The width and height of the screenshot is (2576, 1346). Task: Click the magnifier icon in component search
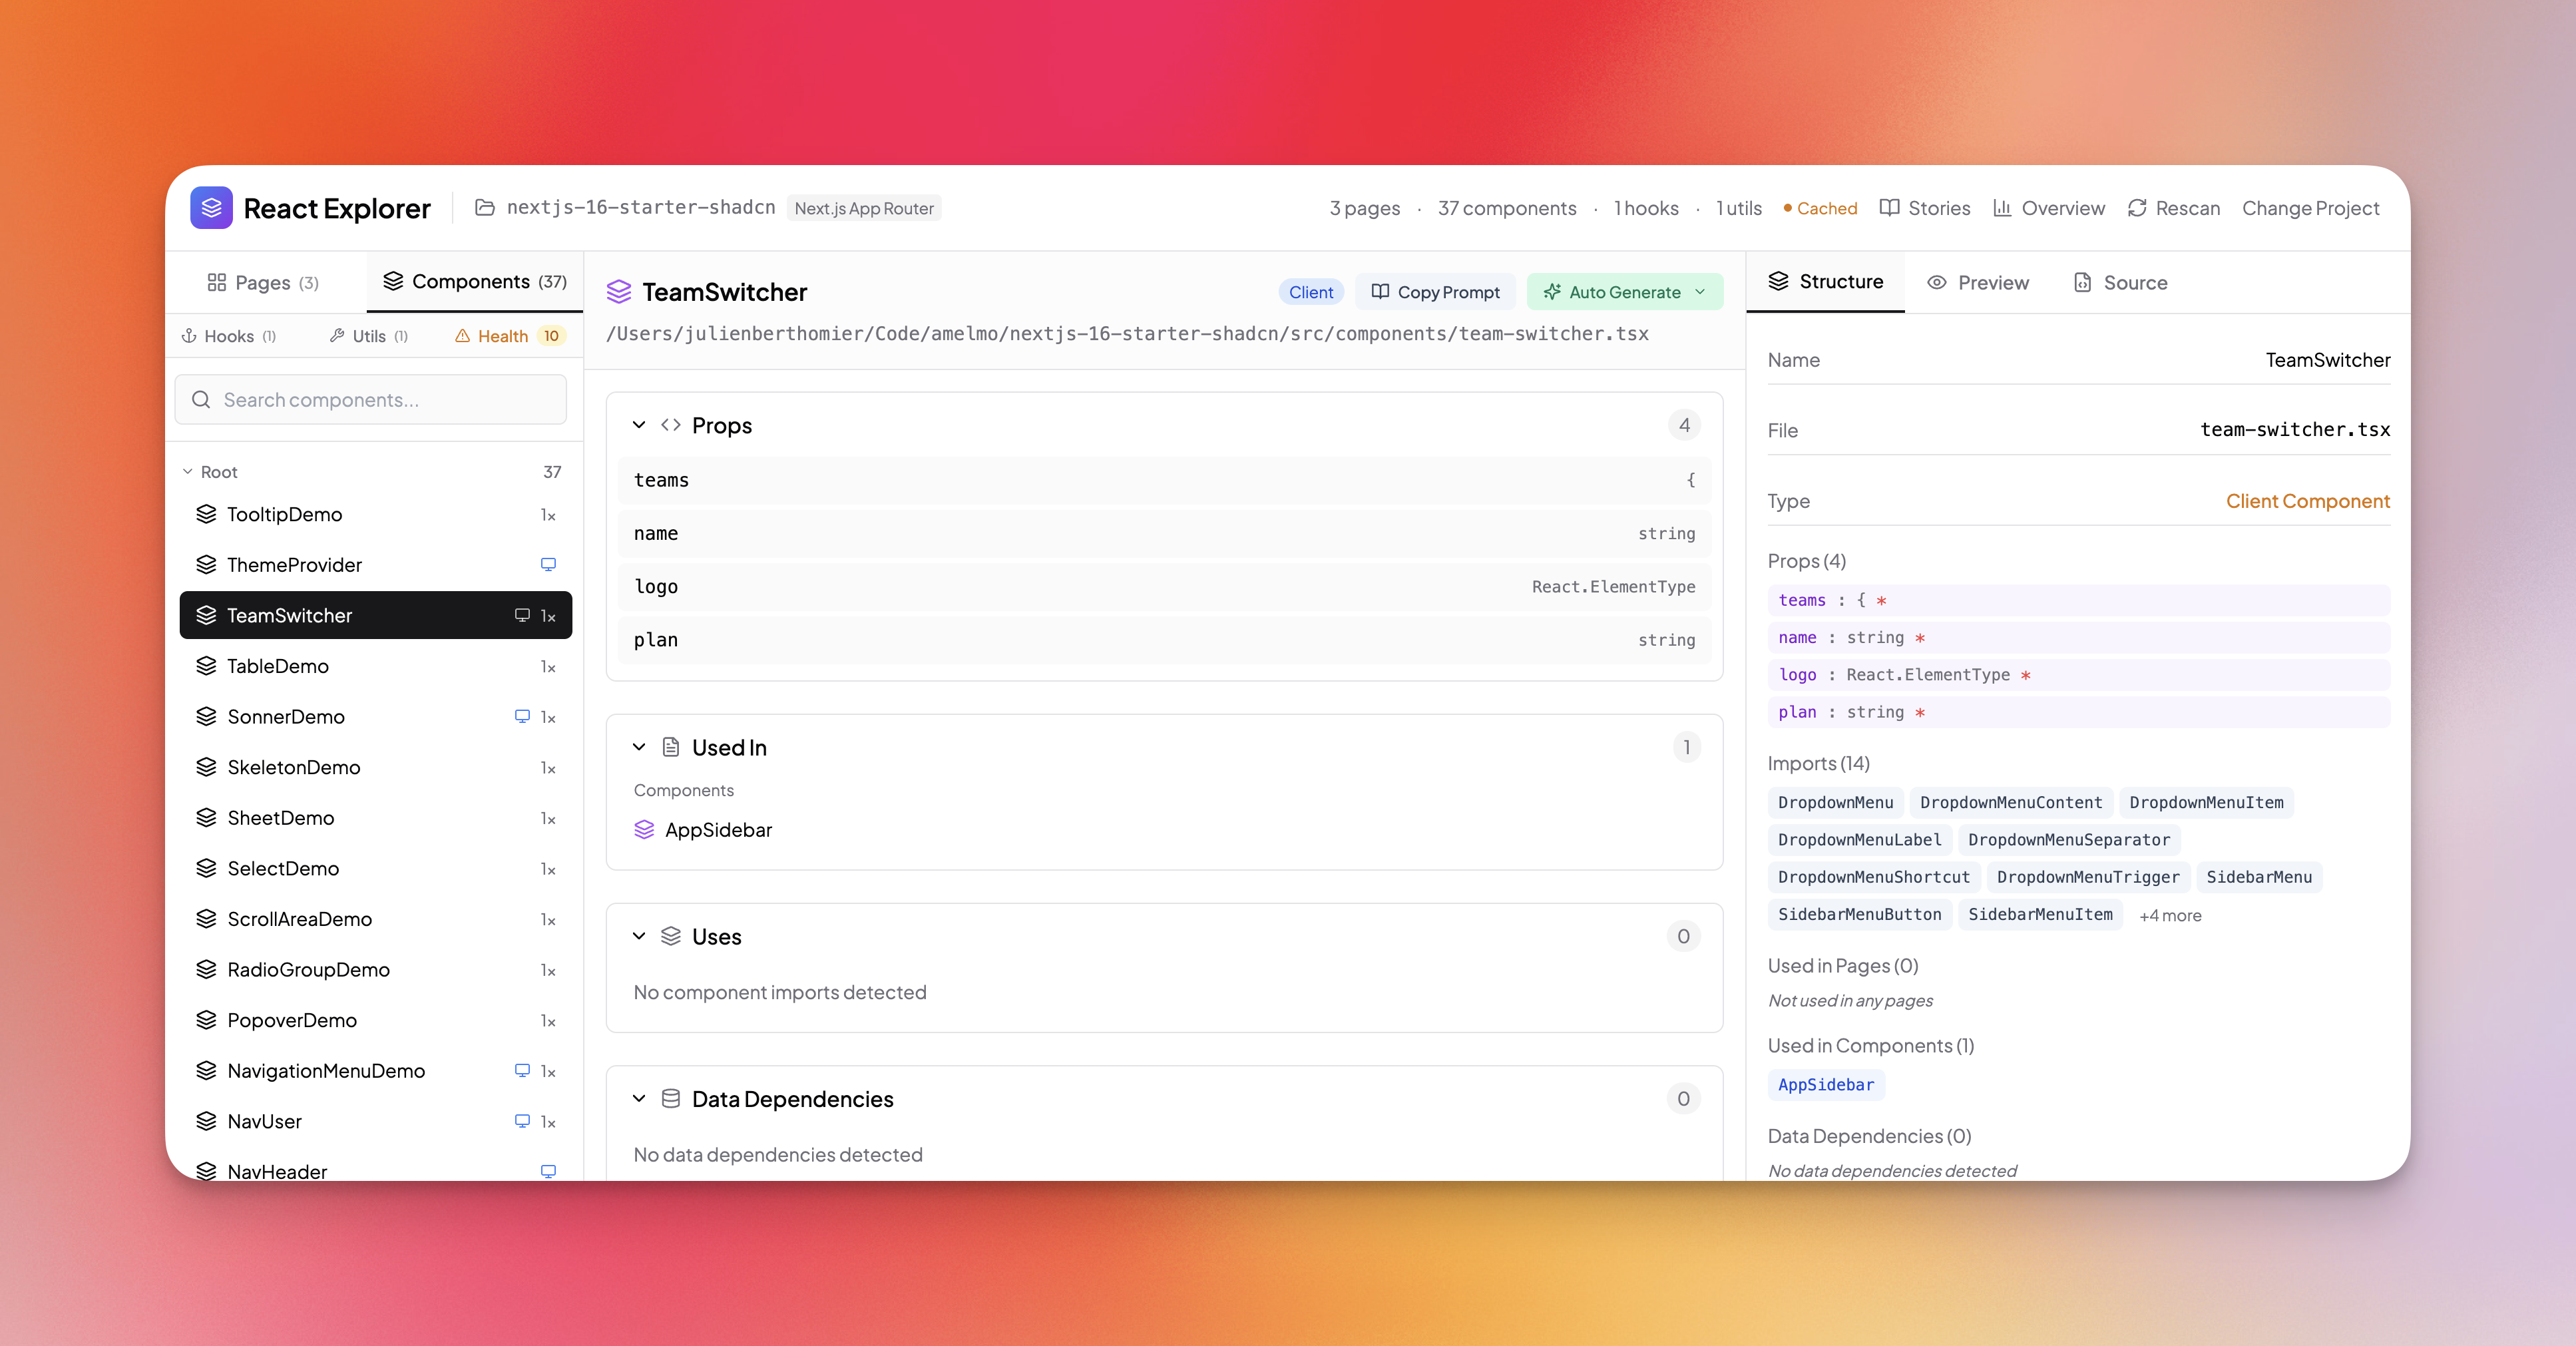(201, 399)
